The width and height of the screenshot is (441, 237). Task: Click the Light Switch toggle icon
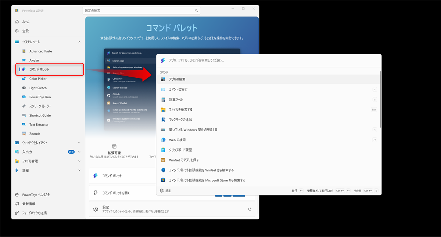coord(24,88)
